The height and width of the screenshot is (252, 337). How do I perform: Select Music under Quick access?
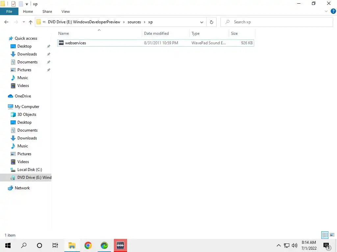[23, 77]
